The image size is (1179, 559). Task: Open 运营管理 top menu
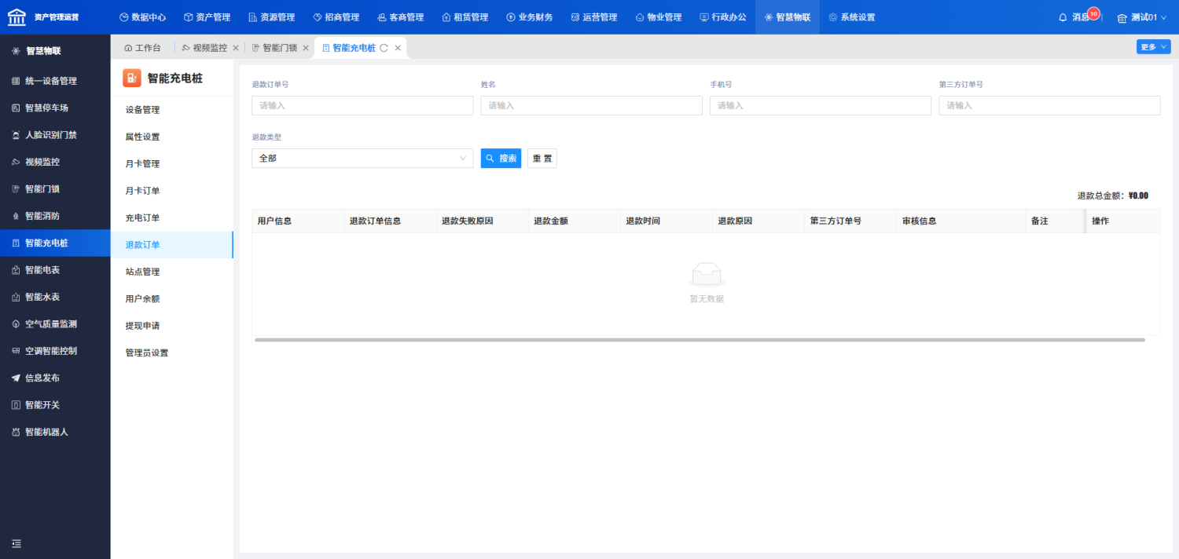pyautogui.click(x=593, y=17)
